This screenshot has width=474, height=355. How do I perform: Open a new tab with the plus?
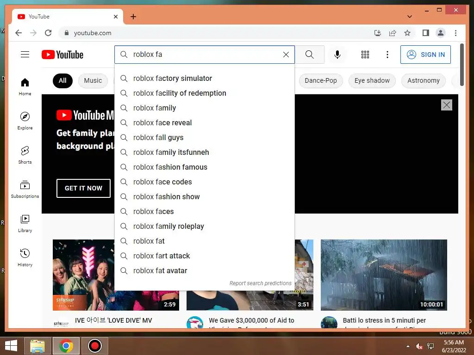coord(133,17)
